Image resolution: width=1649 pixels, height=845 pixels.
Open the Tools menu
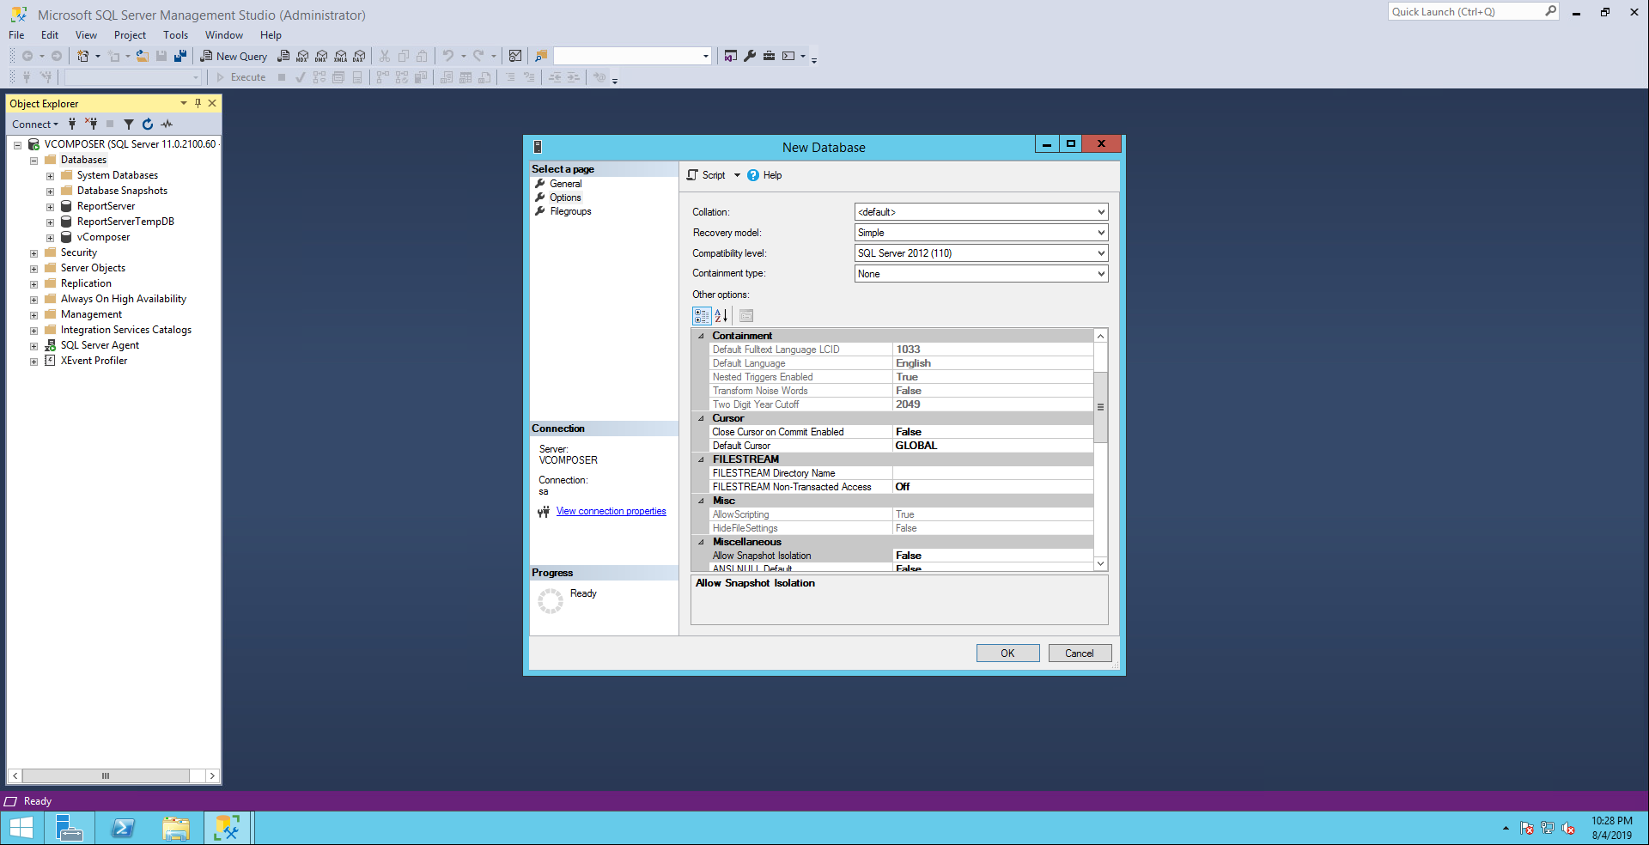(175, 35)
